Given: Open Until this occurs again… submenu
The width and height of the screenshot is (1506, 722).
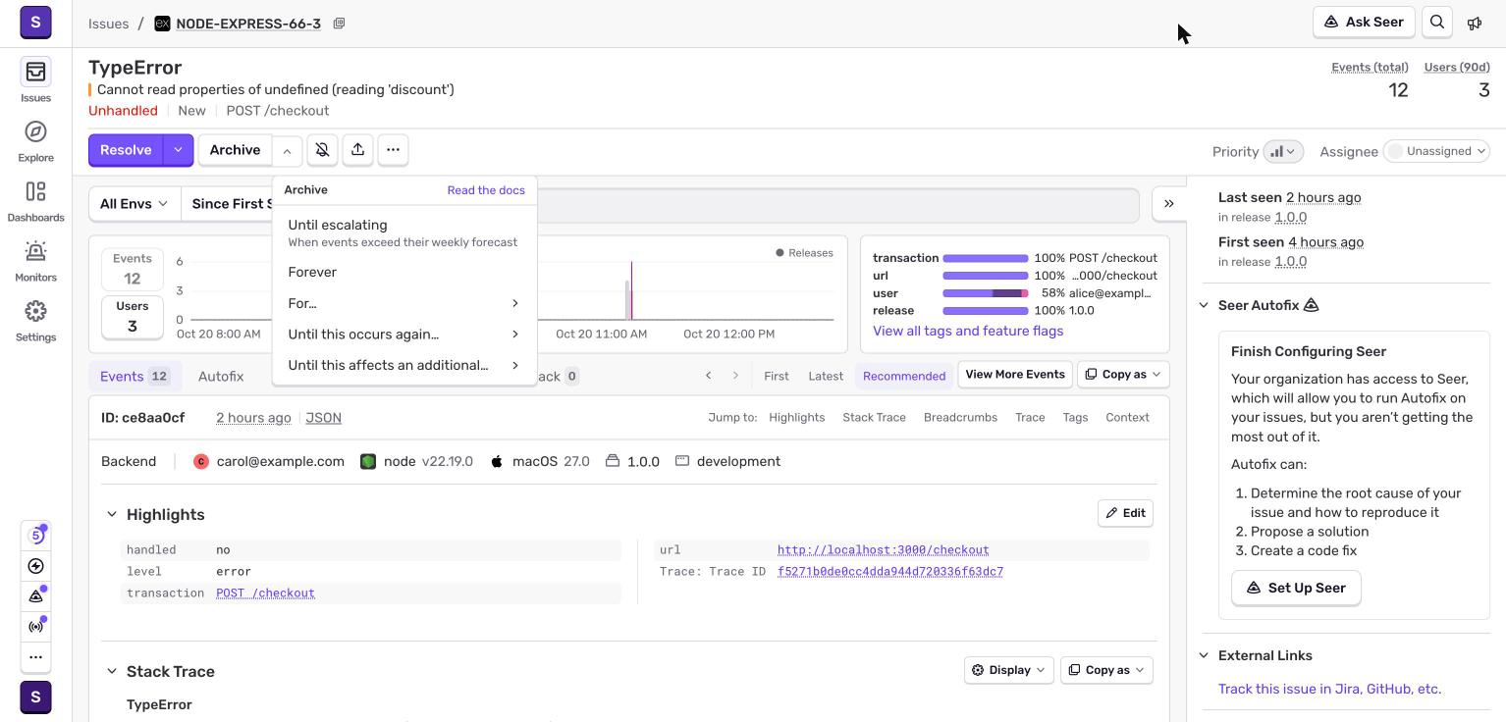Looking at the screenshot, I should tap(404, 334).
